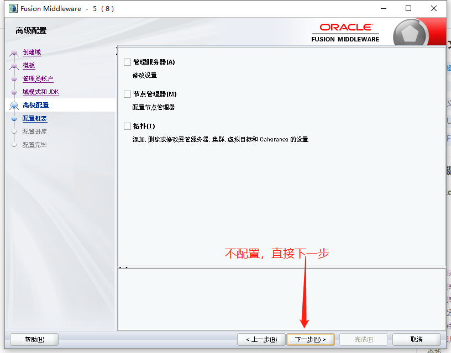
Task: Open help with 帮助(H) button
Action: (34, 340)
